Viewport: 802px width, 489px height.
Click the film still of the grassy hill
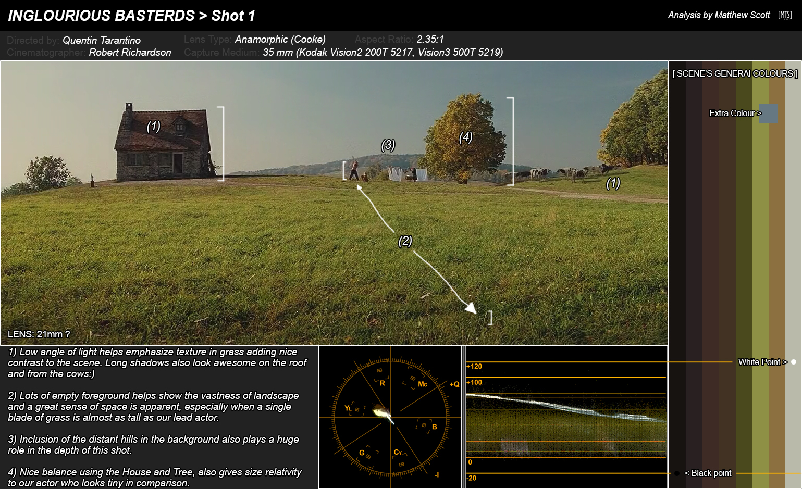[334, 203]
